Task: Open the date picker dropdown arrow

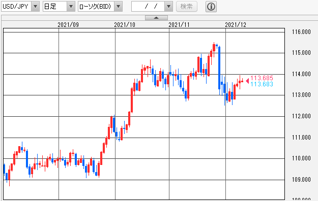Action: [168, 7]
